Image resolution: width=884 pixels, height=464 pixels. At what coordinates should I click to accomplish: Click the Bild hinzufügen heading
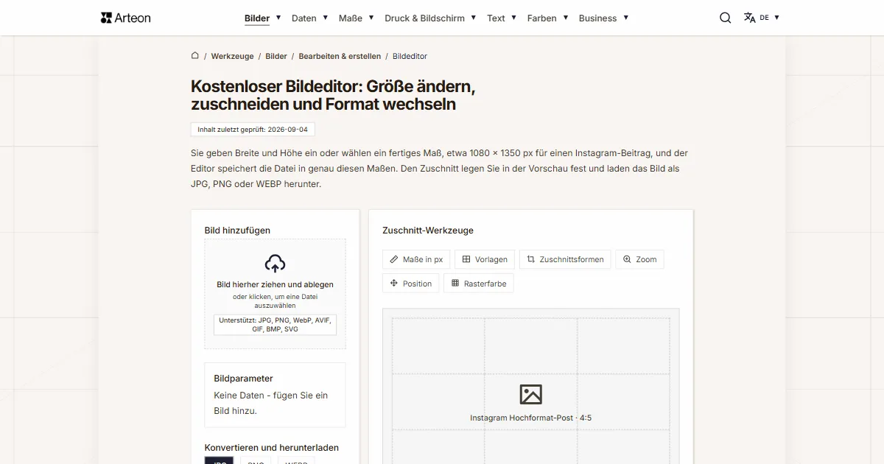(x=237, y=230)
